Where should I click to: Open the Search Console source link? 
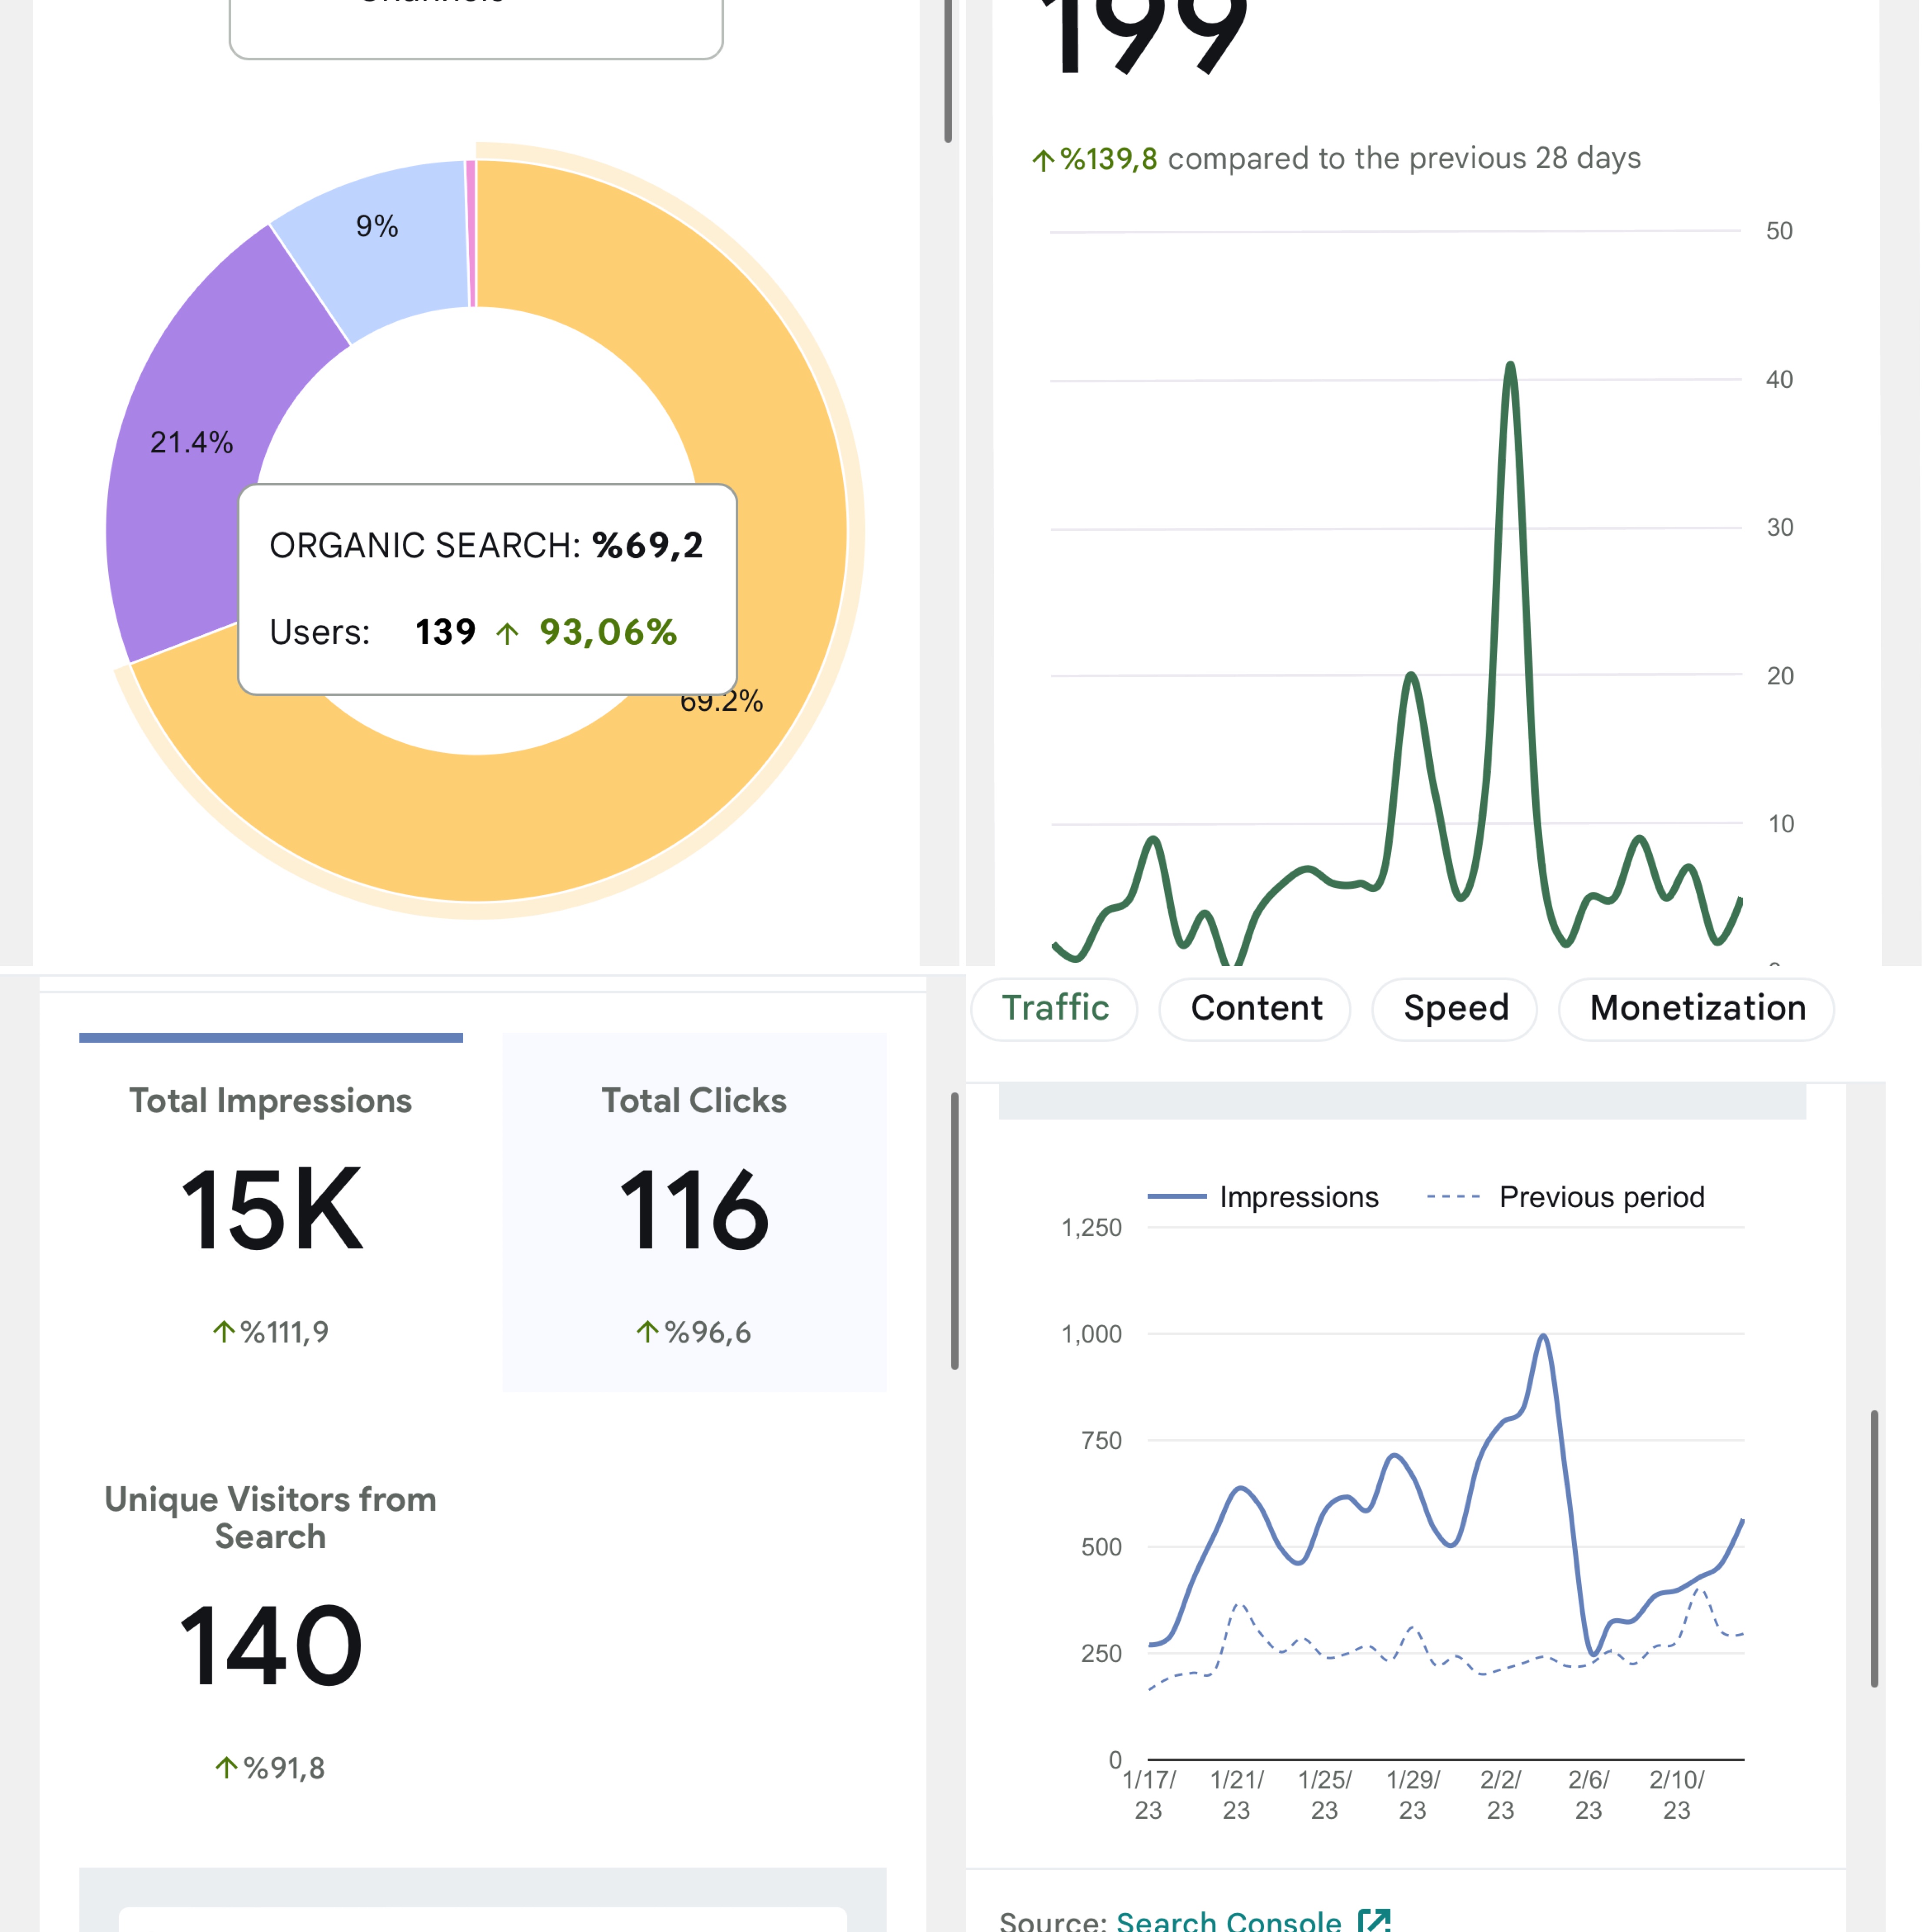point(1228,1921)
